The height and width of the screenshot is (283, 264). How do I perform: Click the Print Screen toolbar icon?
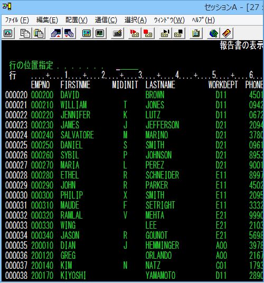8,33
